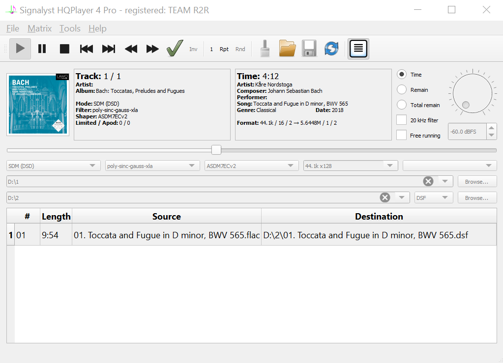Image resolution: width=503 pixels, height=363 pixels.
Task: Select the Remain time display option
Action: point(402,90)
